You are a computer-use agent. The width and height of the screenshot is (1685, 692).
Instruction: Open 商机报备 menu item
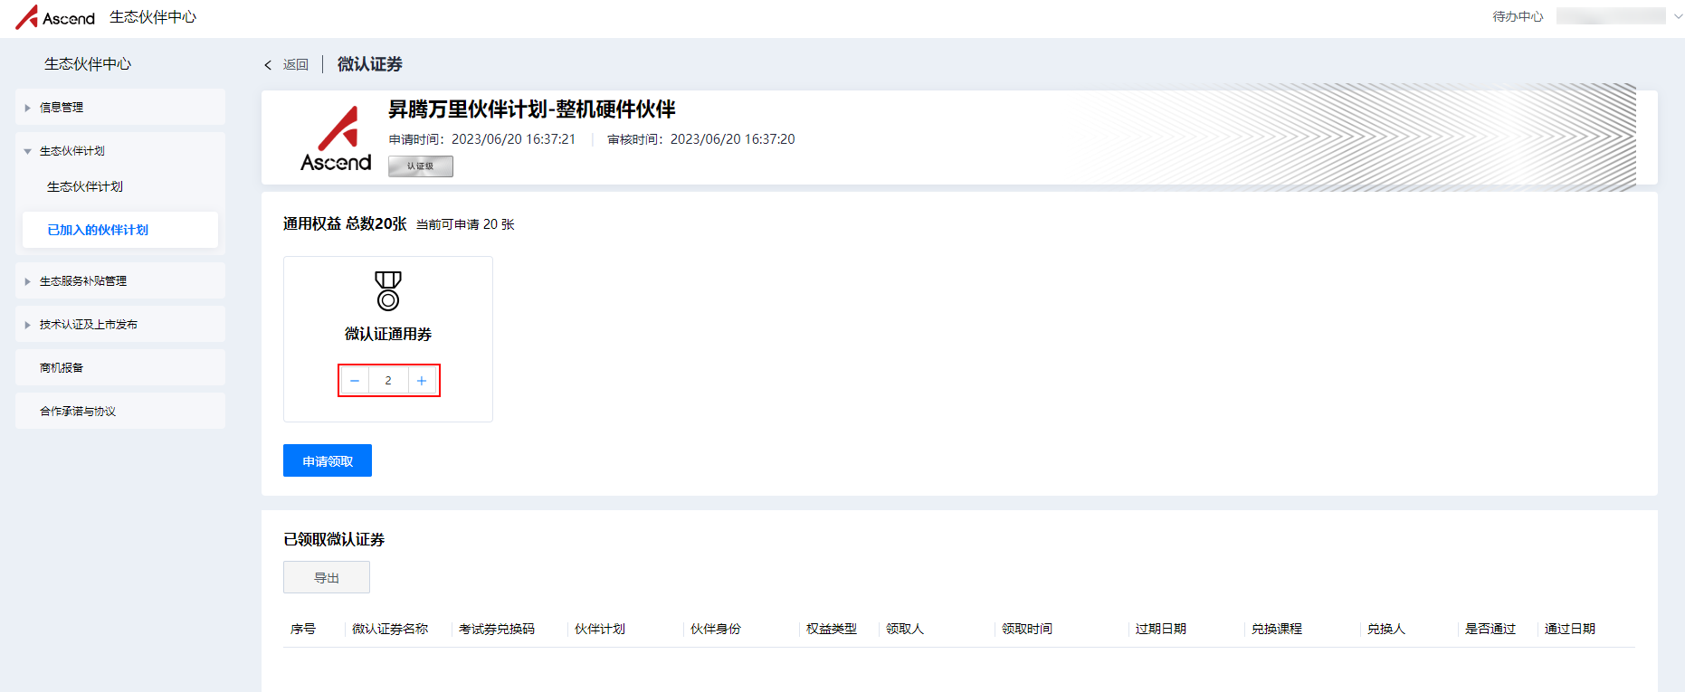click(120, 368)
